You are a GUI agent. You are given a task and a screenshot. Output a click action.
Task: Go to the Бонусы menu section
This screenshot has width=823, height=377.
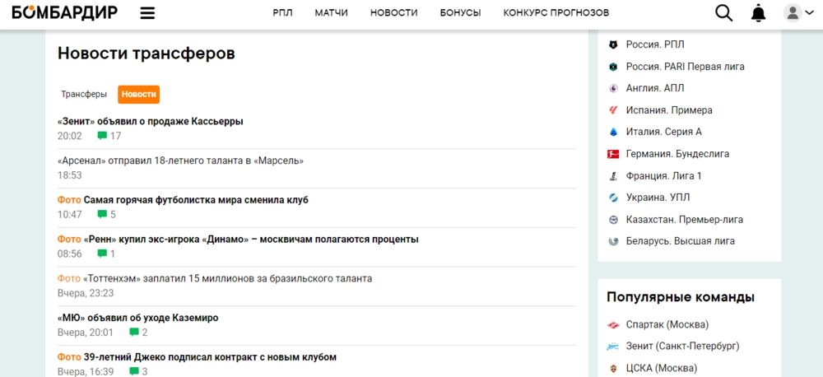[x=460, y=12]
